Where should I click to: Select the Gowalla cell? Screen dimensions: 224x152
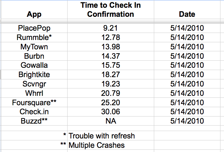pos(34,65)
